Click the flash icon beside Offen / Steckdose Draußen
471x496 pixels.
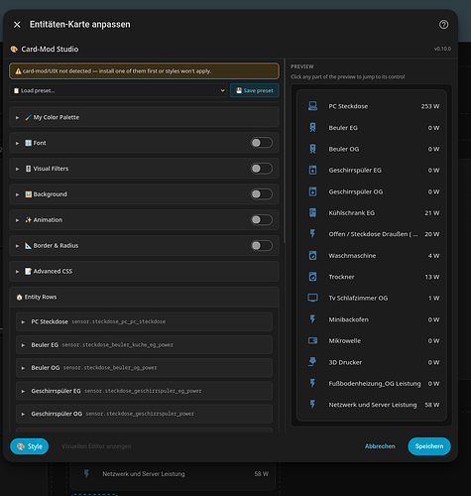tap(312, 234)
